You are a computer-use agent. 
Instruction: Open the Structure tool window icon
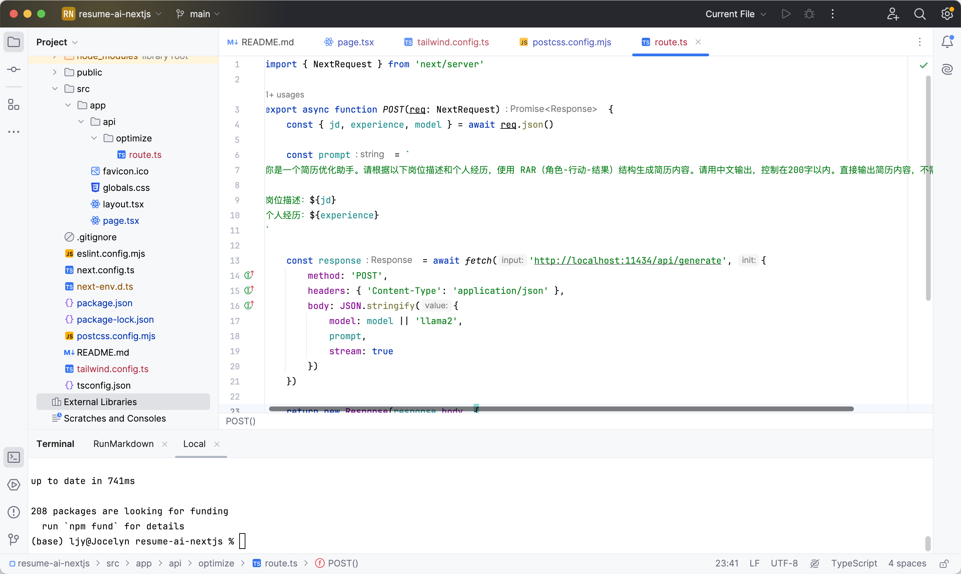(x=13, y=104)
